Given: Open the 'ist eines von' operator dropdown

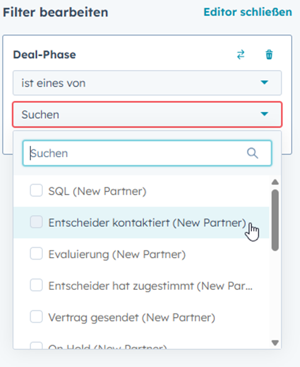Looking at the screenshot, I should coord(147,83).
